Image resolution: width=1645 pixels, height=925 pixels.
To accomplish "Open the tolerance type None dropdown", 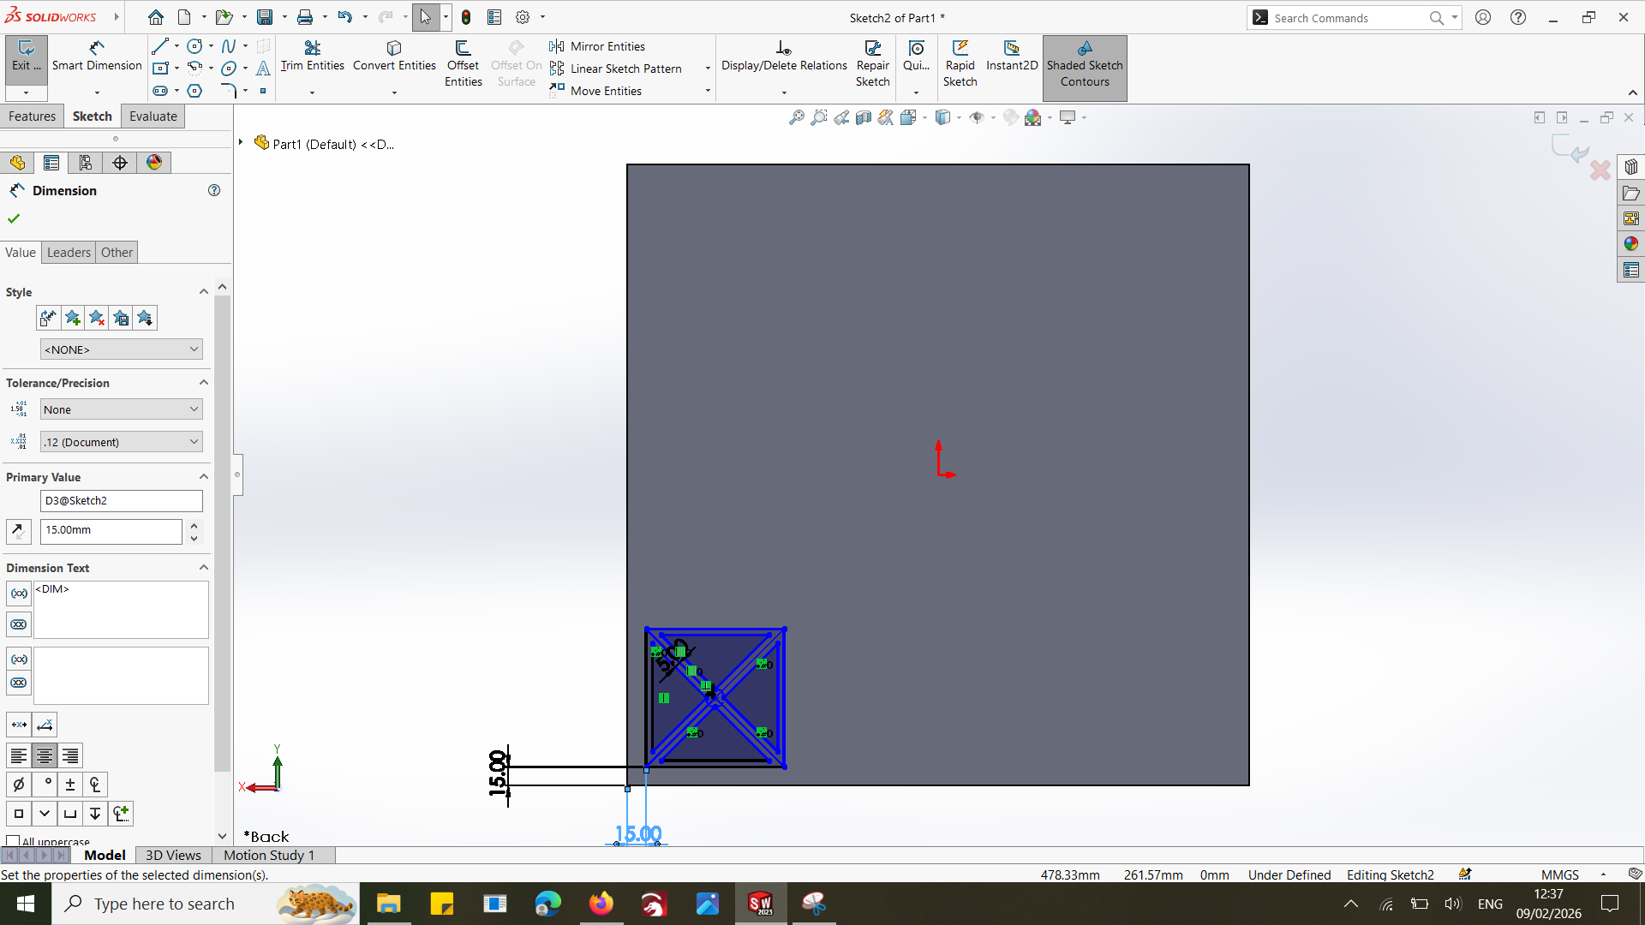I will pos(121,409).
